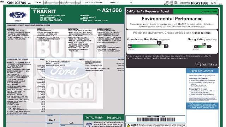Image resolution: width=226 pixels, height=127 pixels.
Task: Click the California Air Resources Board title
Action: click(x=148, y=11)
